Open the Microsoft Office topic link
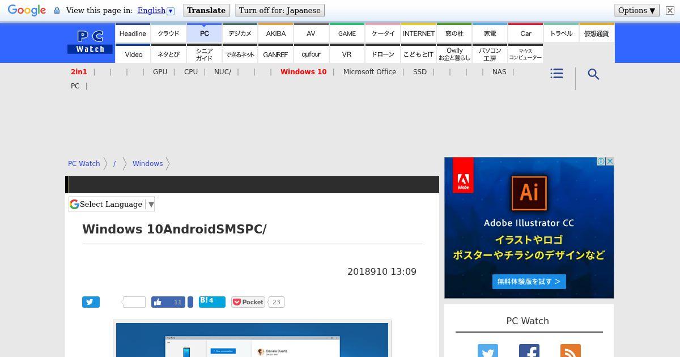The height and width of the screenshot is (357, 680). pos(369,72)
